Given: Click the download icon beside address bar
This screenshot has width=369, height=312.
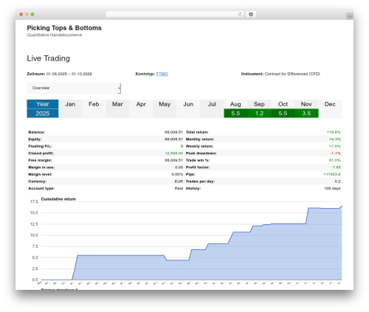Looking at the screenshot, I should [251, 14].
